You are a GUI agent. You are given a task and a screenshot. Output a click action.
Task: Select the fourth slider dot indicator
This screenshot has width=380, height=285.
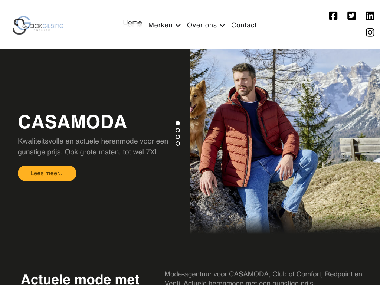coord(178,144)
